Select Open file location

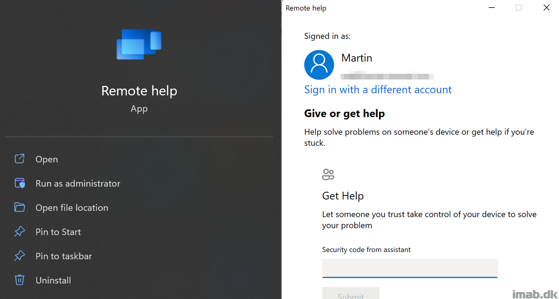tap(72, 208)
